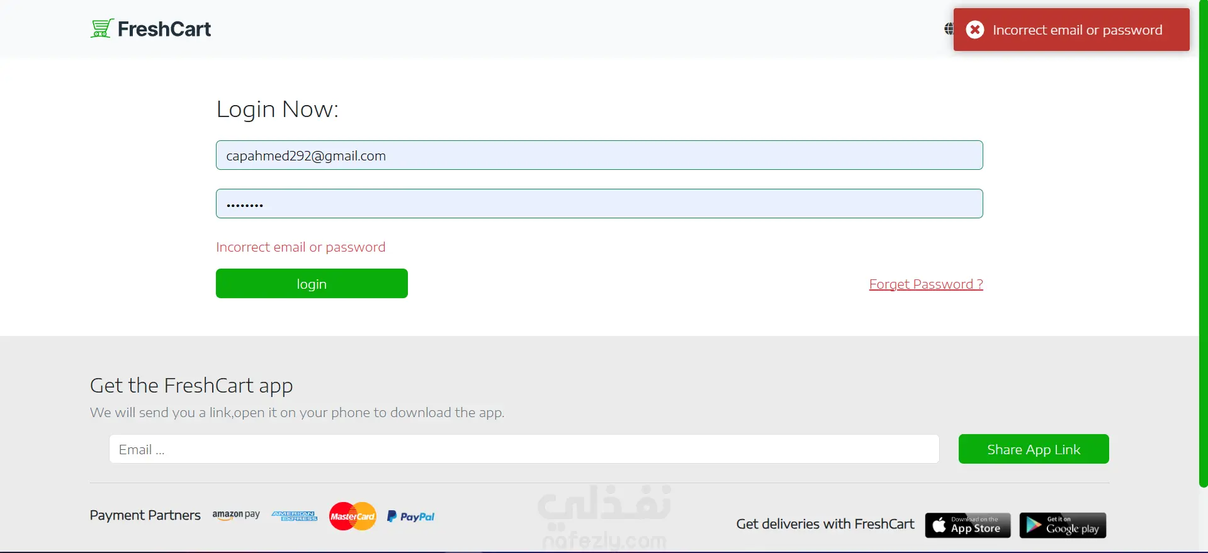
Task: Click the PayPal logo
Action: point(410,517)
